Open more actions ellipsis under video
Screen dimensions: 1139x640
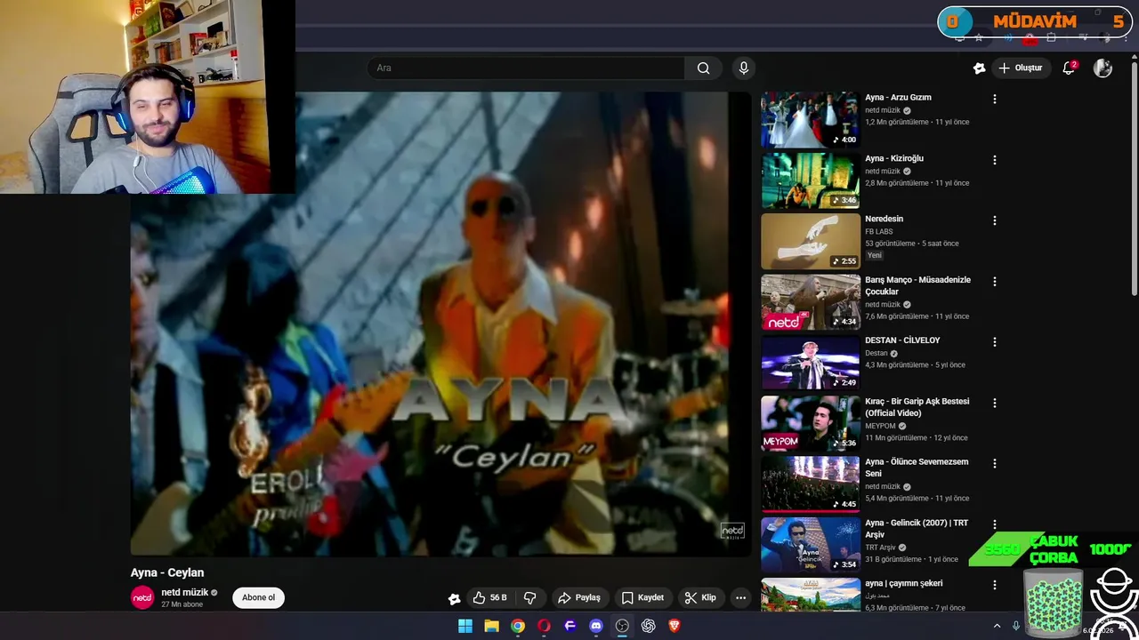click(740, 598)
